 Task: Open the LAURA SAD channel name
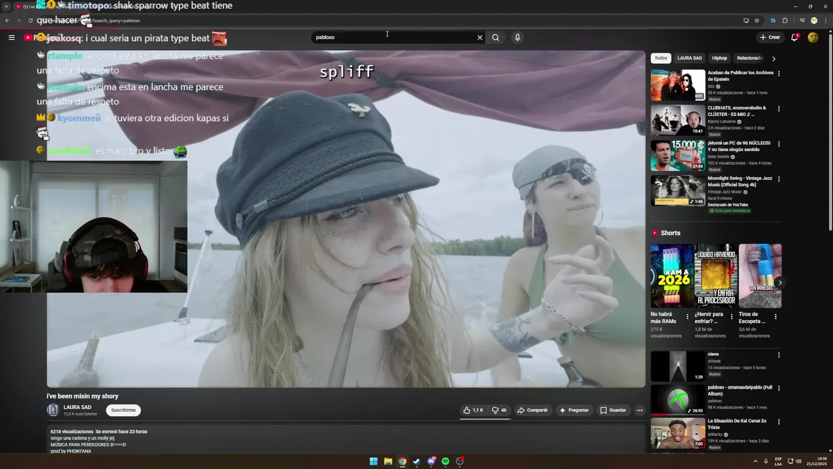click(x=77, y=407)
